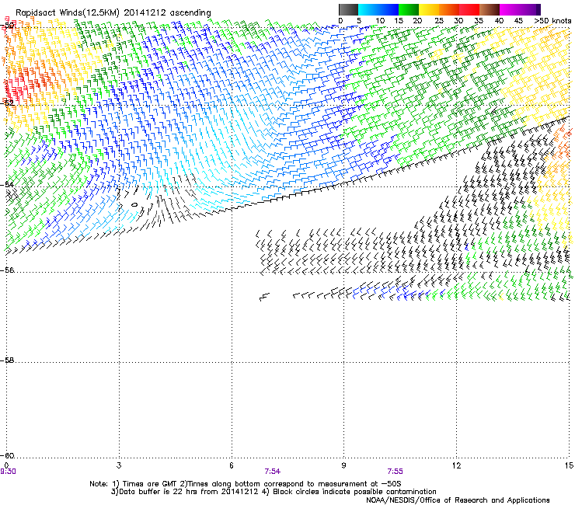Click the '-52' latitude axis label
The width and height of the screenshot is (575, 505).
7,103
